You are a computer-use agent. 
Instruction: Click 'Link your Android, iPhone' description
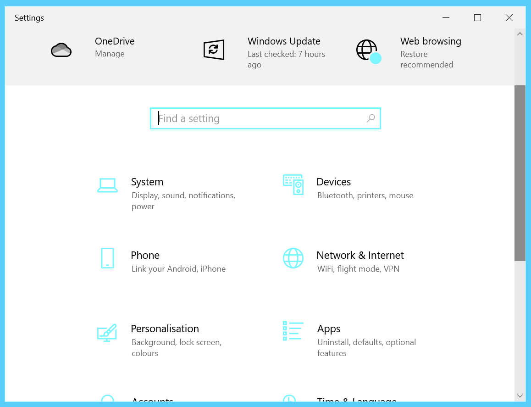click(x=178, y=269)
